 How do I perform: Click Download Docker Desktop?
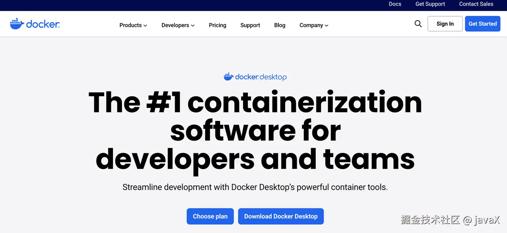coord(281,216)
